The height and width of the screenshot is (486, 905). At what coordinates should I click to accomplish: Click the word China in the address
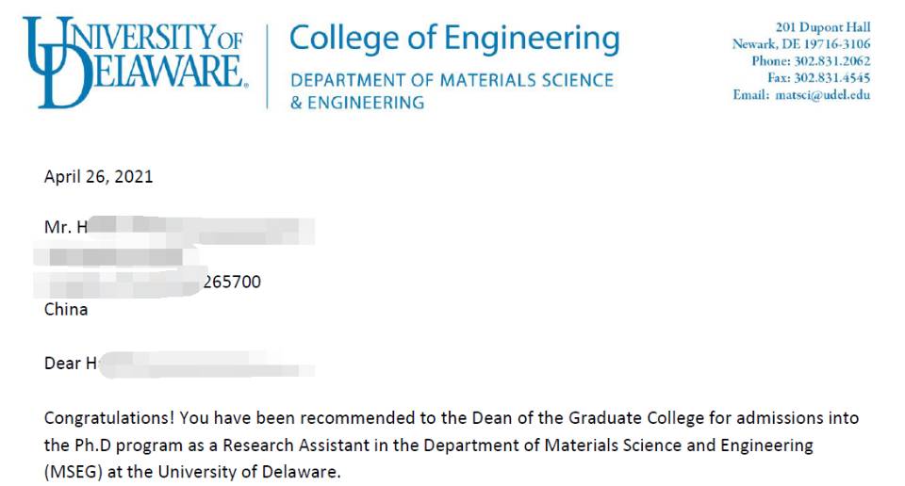66,309
